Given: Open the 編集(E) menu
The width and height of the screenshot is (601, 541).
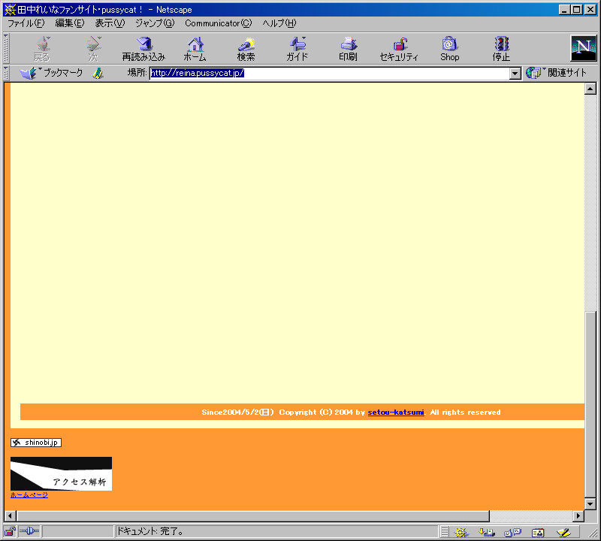Looking at the screenshot, I should coord(69,23).
